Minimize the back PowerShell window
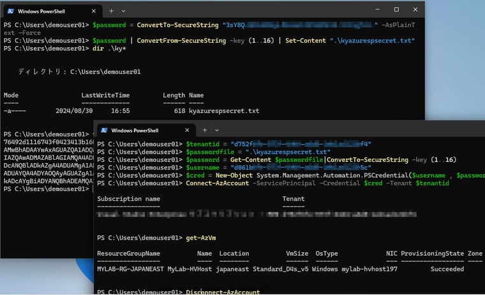 [377, 10]
